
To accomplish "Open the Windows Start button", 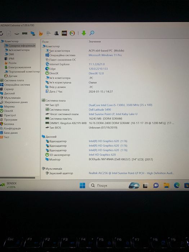I will (82, 185).
